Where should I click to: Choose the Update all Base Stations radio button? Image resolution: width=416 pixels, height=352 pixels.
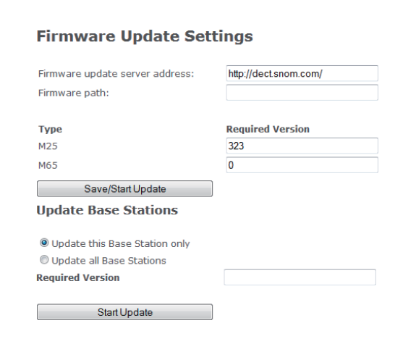(x=44, y=259)
